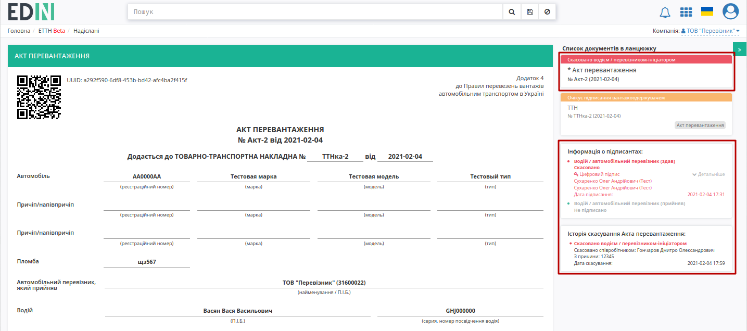Screen dimensions: 747x331
Task: Go to Головна breadcrumb
Action: (x=19, y=31)
